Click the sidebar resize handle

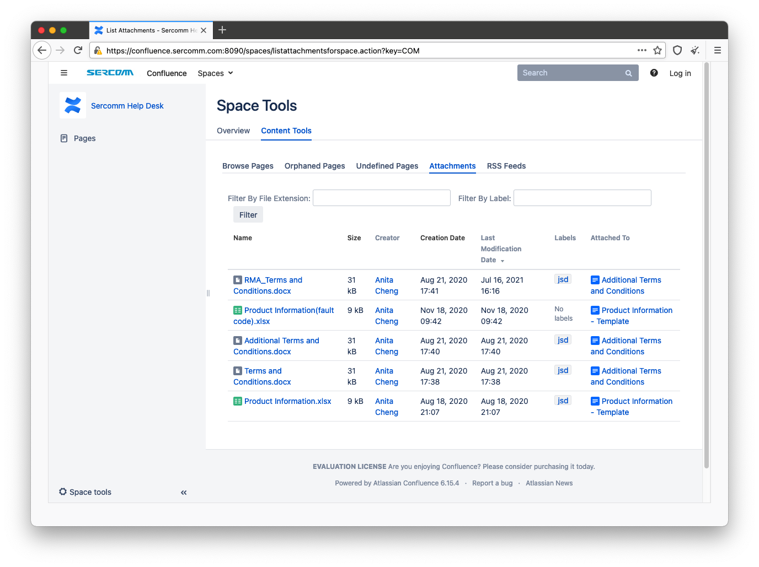click(208, 293)
